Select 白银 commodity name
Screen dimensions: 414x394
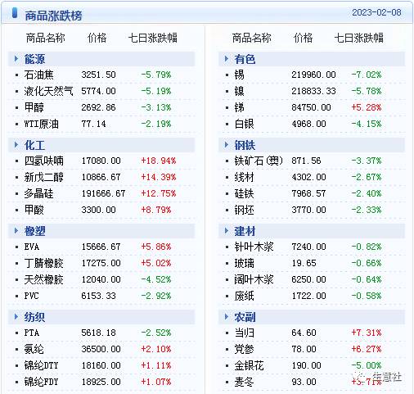click(244, 124)
